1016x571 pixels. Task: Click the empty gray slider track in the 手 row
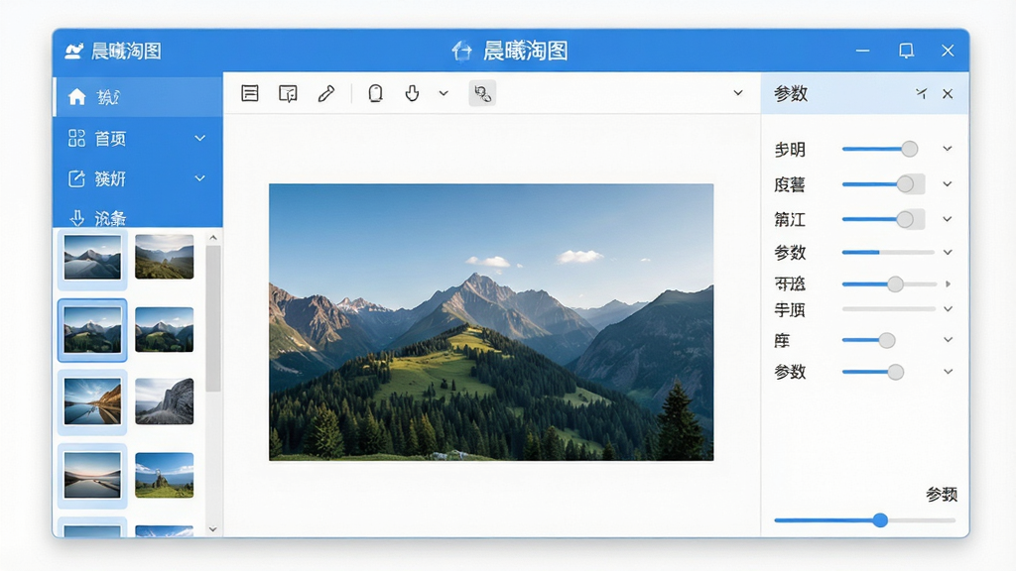(888, 309)
